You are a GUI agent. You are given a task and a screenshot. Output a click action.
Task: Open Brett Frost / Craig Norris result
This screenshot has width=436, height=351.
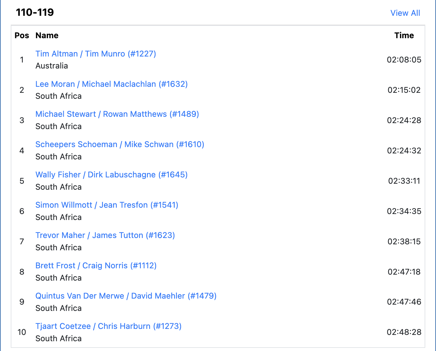point(96,265)
